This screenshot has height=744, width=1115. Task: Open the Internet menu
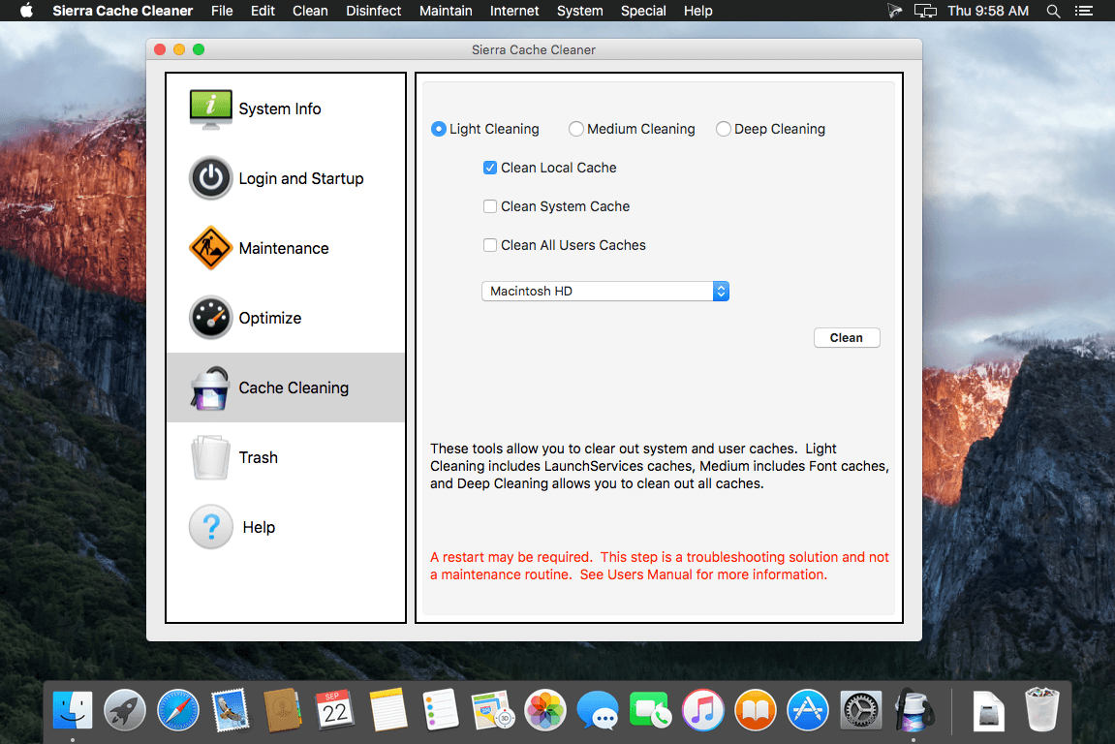[514, 11]
